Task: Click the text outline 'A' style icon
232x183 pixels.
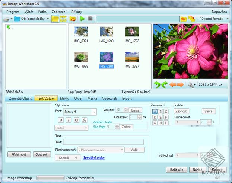Action: (x=84, y=120)
